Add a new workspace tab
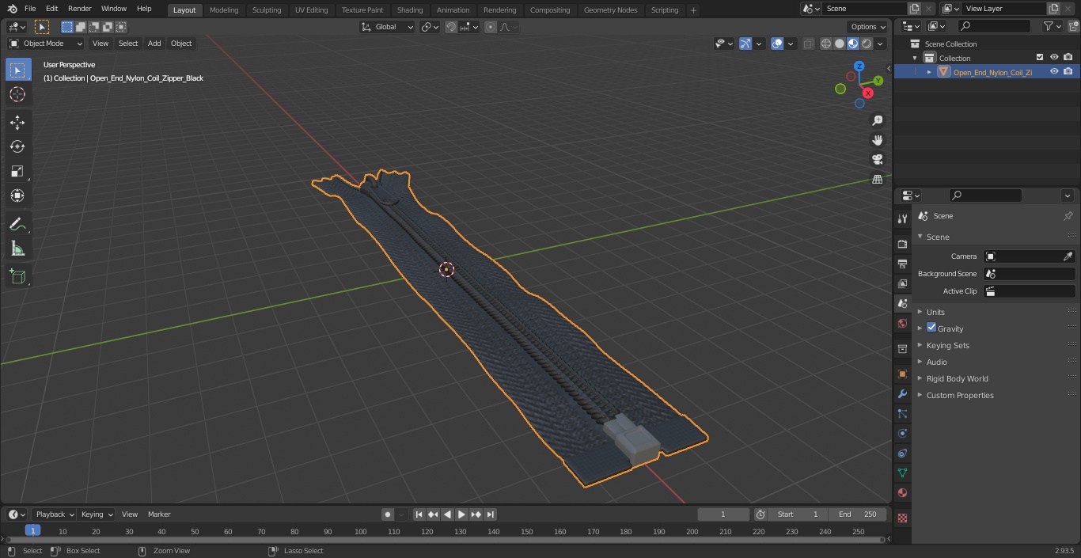The height and width of the screenshot is (558, 1081). [693, 10]
